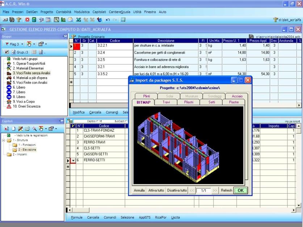Pin the Gruppi panel with pushpin icon
Image resolution: width=303 pixels, height=227 pixels.
pos(65,36)
